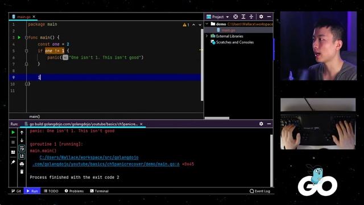Screen dimensions: 364x205
Task: Expand all in Project panel
Action: tap(243, 17)
